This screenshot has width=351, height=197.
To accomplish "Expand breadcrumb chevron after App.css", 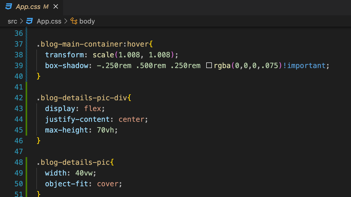I will click(x=66, y=21).
